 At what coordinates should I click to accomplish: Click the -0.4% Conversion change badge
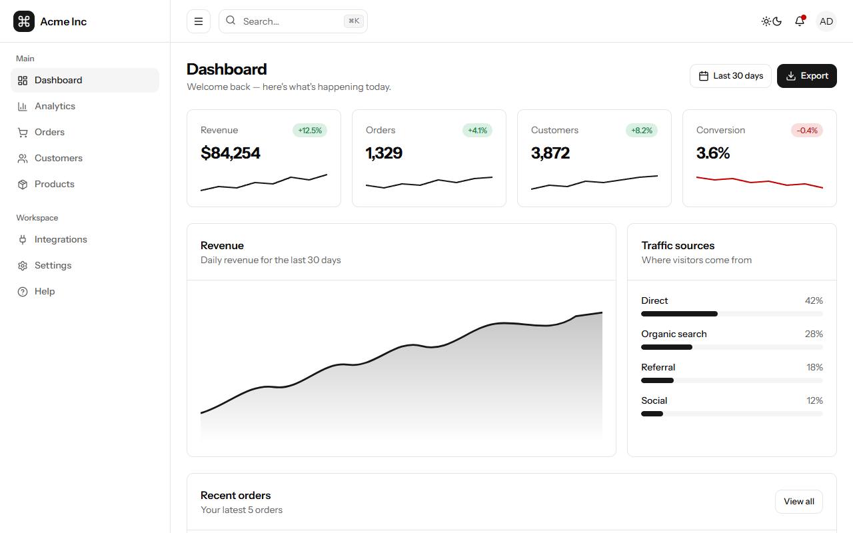pos(807,131)
